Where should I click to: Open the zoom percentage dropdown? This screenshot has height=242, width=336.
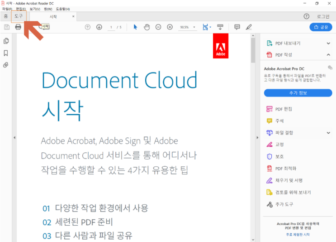click(x=194, y=27)
